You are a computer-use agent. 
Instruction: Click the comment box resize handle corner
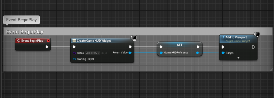coord(271,70)
